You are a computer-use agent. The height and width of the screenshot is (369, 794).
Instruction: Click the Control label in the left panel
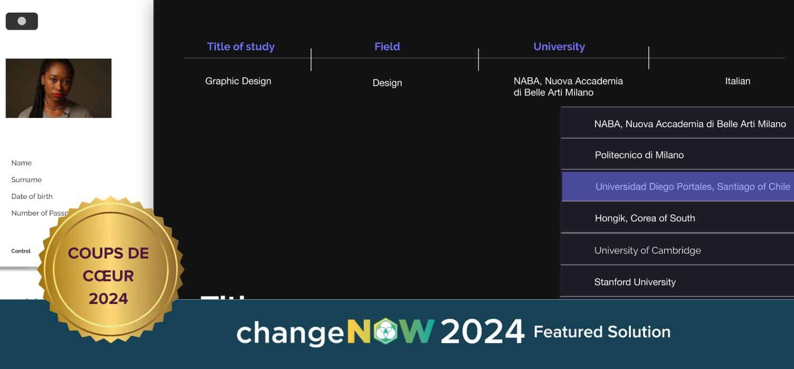21,251
